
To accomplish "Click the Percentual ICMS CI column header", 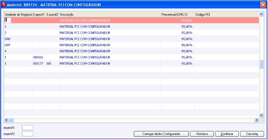I will click(177, 14).
